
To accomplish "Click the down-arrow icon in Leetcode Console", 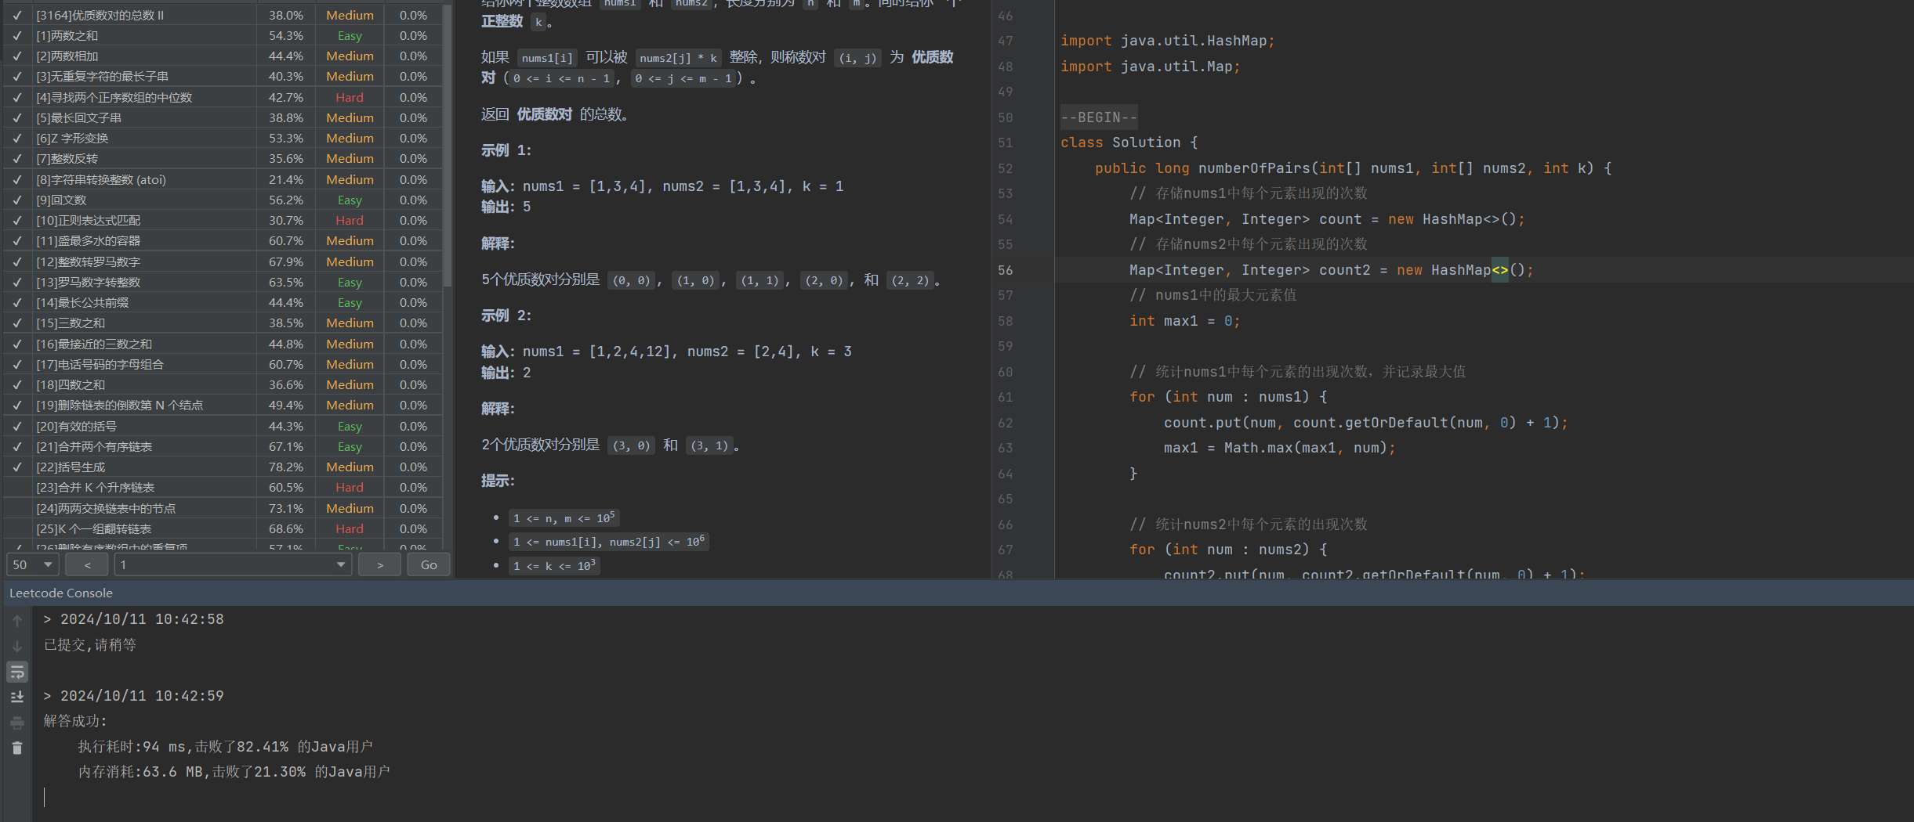I will pos(17,647).
